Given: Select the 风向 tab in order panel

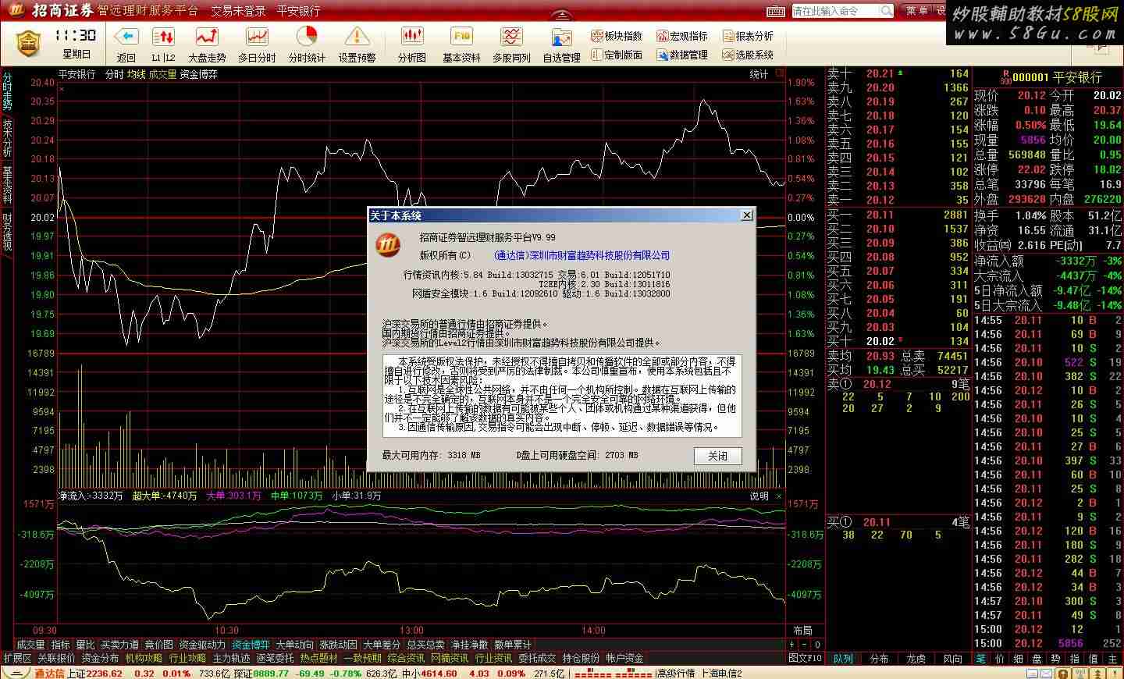Looking at the screenshot, I should tap(952, 659).
